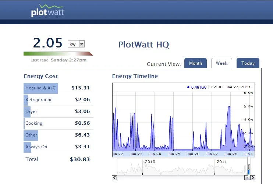Click the Last read Sunday 2:27pm text
This screenshot has height=184, width=273.
click(58, 60)
